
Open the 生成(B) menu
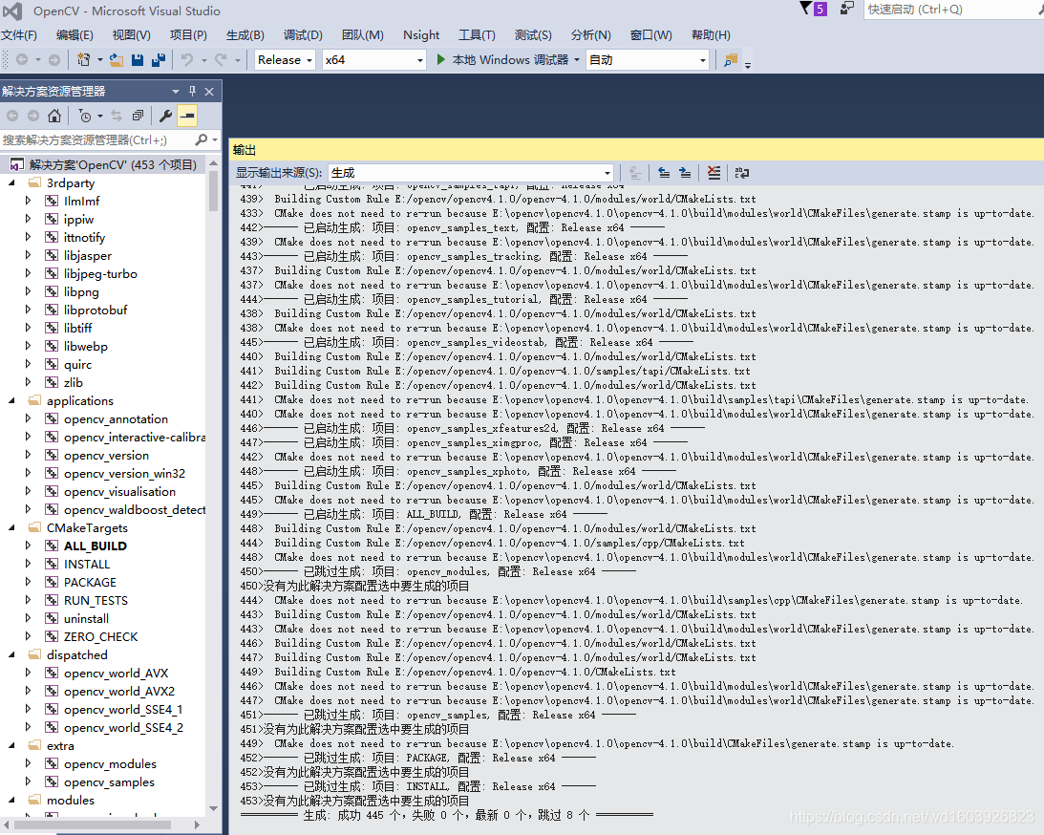pos(245,34)
